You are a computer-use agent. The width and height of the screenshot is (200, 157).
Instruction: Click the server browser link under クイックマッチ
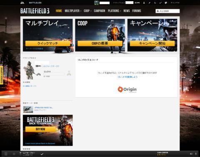pyautogui.click(x=35, y=48)
